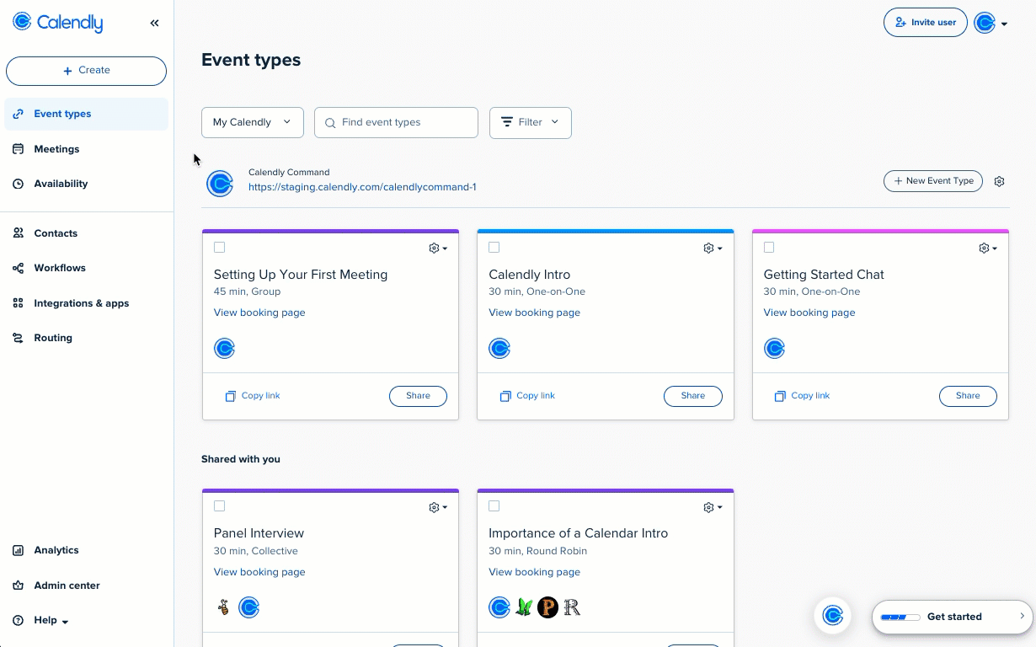Click host avatar on Setting Up Your First Meeting card
1036x647 pixels.
click(x=224, y=348)
